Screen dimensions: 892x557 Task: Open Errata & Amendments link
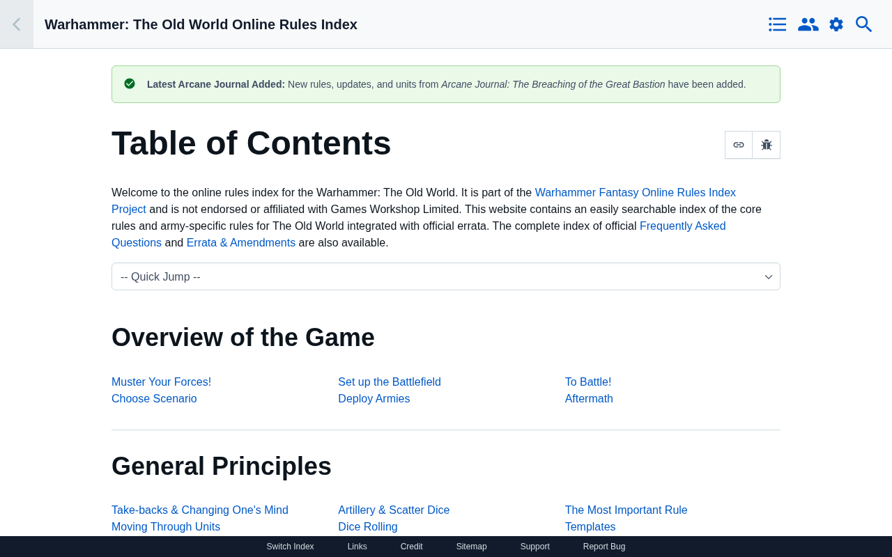(x=241, y=243)
